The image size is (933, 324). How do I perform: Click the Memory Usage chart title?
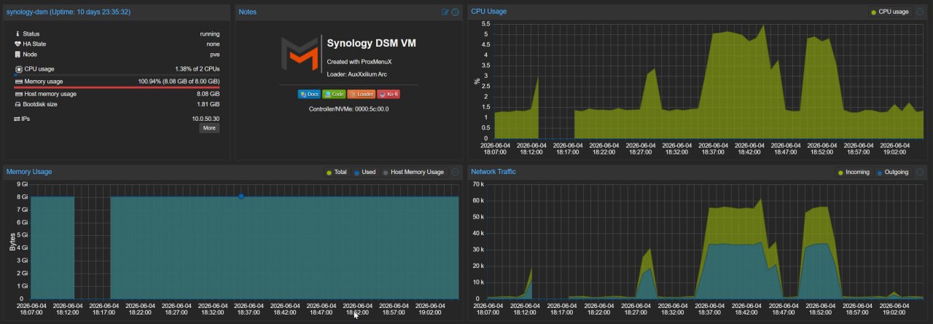coord(29,172)
